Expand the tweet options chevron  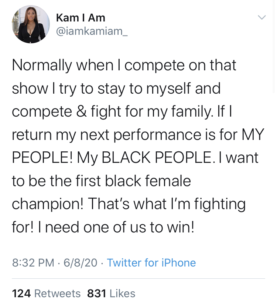[261, 17]
